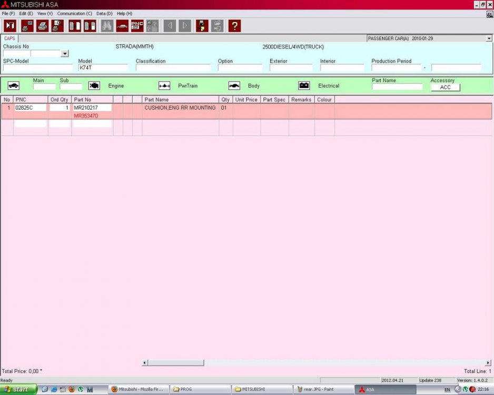Click CUSHION,ENG RR MOUNTING part name

(x=180, y=108)
